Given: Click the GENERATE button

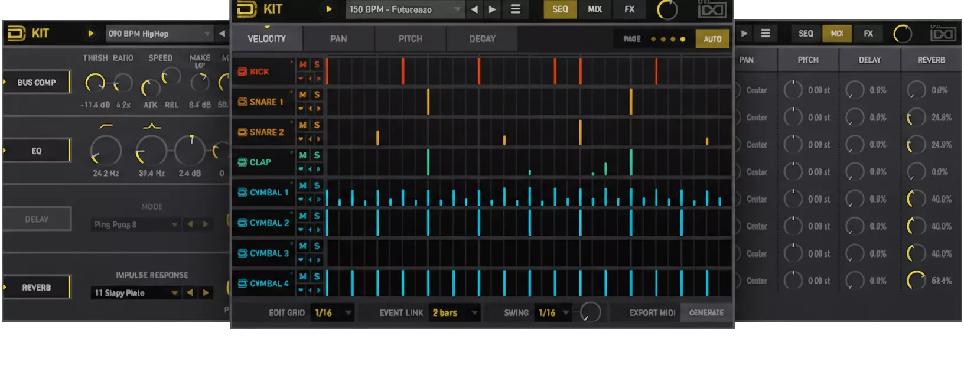Looking at the screenshot, I should [706, 313].
